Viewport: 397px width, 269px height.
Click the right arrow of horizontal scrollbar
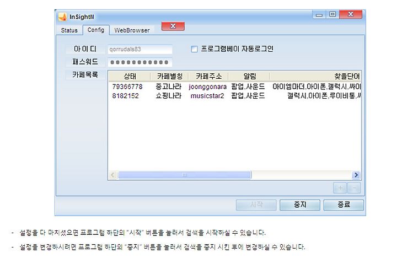pyautogui.click(x=356, y=175)
